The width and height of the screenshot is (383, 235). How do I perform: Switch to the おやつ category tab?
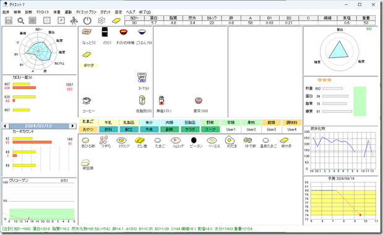pos(88,129)
